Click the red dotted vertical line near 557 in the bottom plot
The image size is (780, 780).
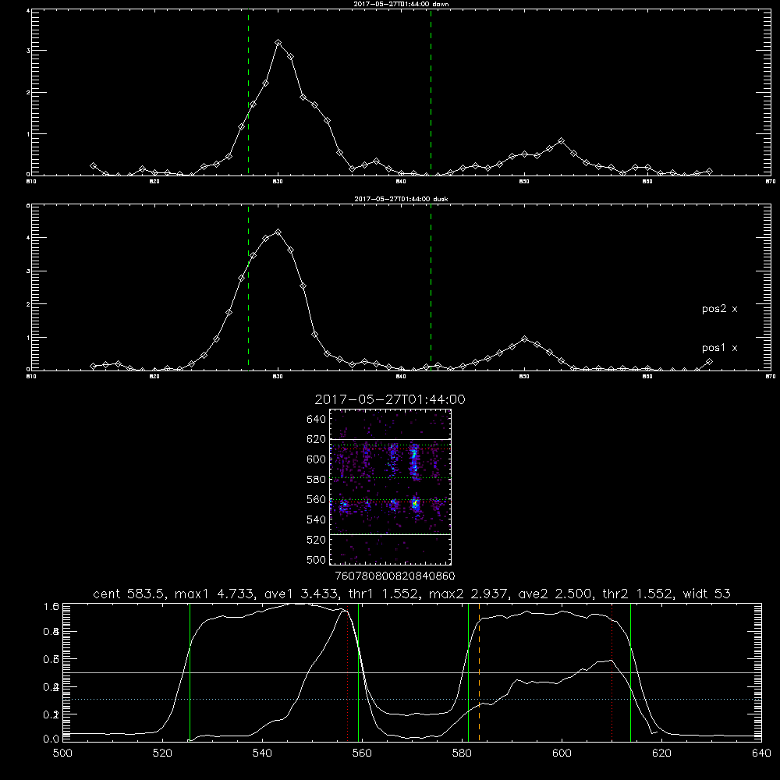point(348,672)
